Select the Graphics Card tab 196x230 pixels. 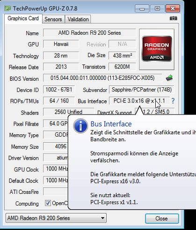pos(23,19)
